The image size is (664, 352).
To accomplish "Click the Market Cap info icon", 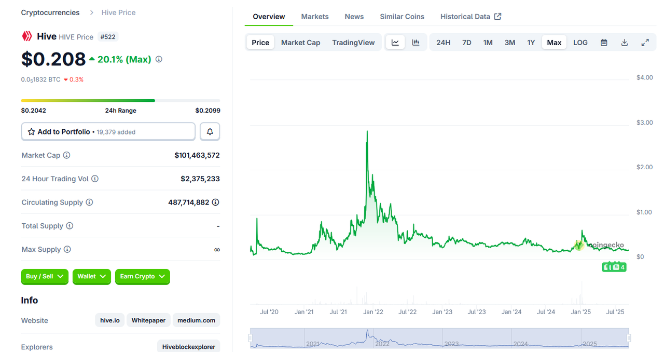I will click(67, 155).
